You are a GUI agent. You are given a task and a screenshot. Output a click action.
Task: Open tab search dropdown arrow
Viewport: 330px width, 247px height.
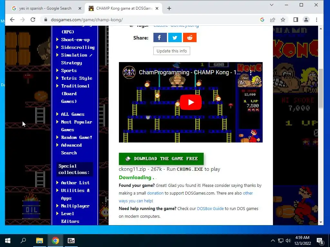pyautogui.click(x=272, y=5)
